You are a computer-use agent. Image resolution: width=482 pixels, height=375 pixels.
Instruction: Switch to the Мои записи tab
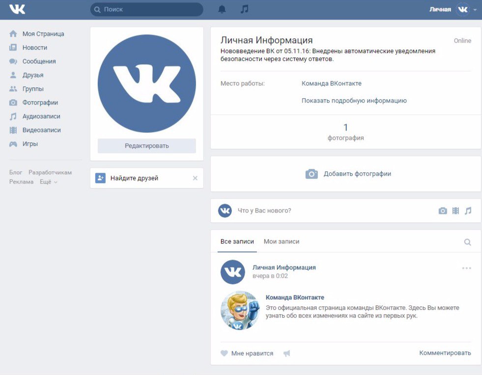[x=282, y=241]
